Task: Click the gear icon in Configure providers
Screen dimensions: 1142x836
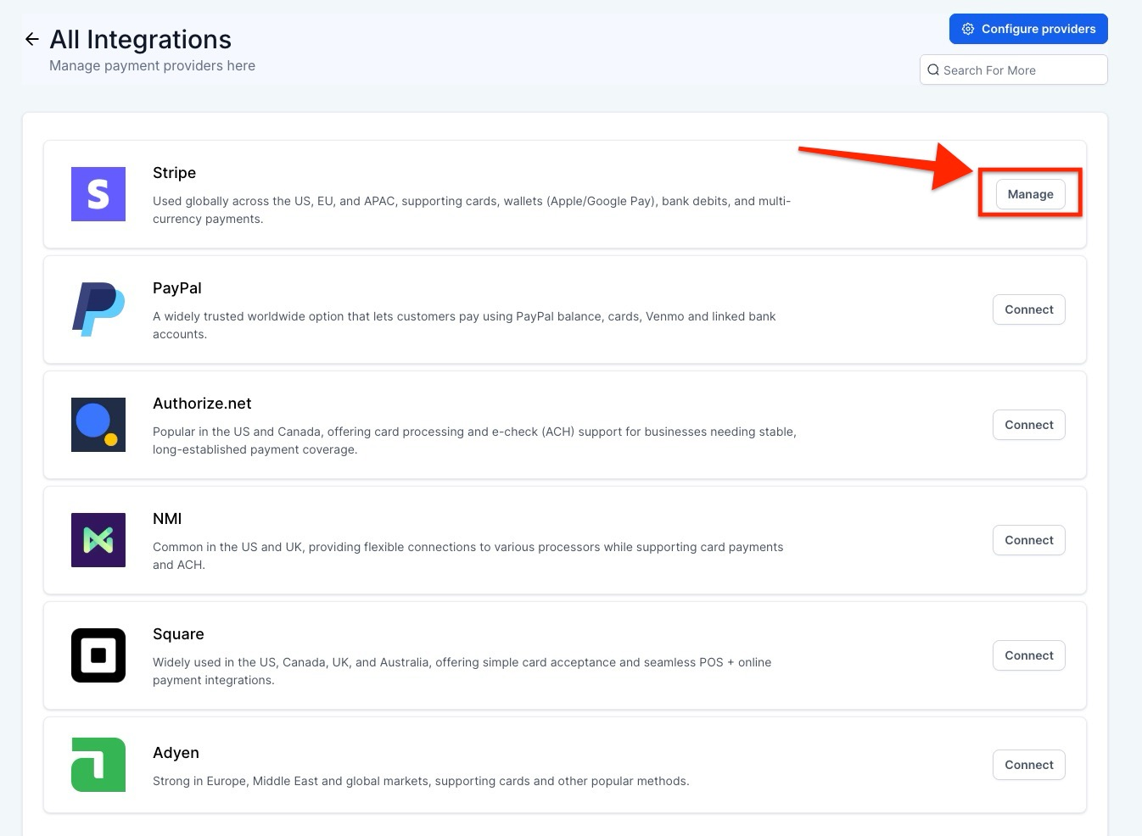Action: pos(968,29)
